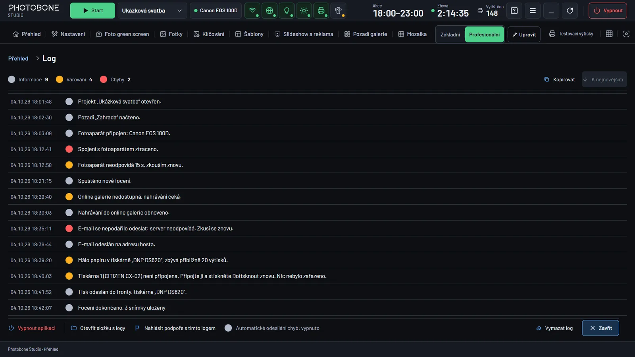Switch to the Šablony tab
Screen dimensions: 635x357
coord(249,34)
